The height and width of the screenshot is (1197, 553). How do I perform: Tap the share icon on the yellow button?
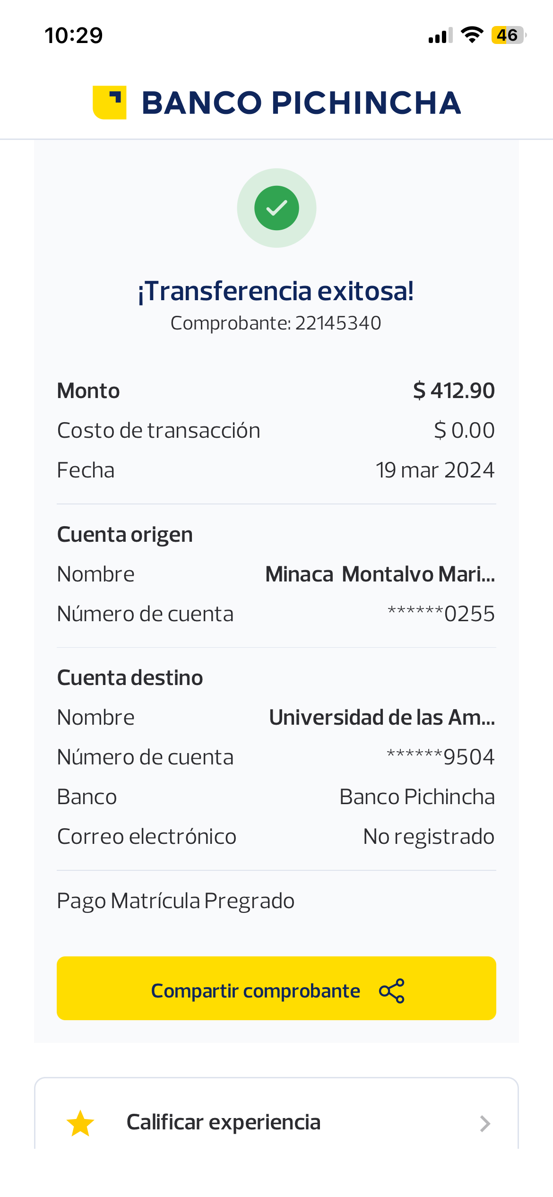click(x=392, y=991)
